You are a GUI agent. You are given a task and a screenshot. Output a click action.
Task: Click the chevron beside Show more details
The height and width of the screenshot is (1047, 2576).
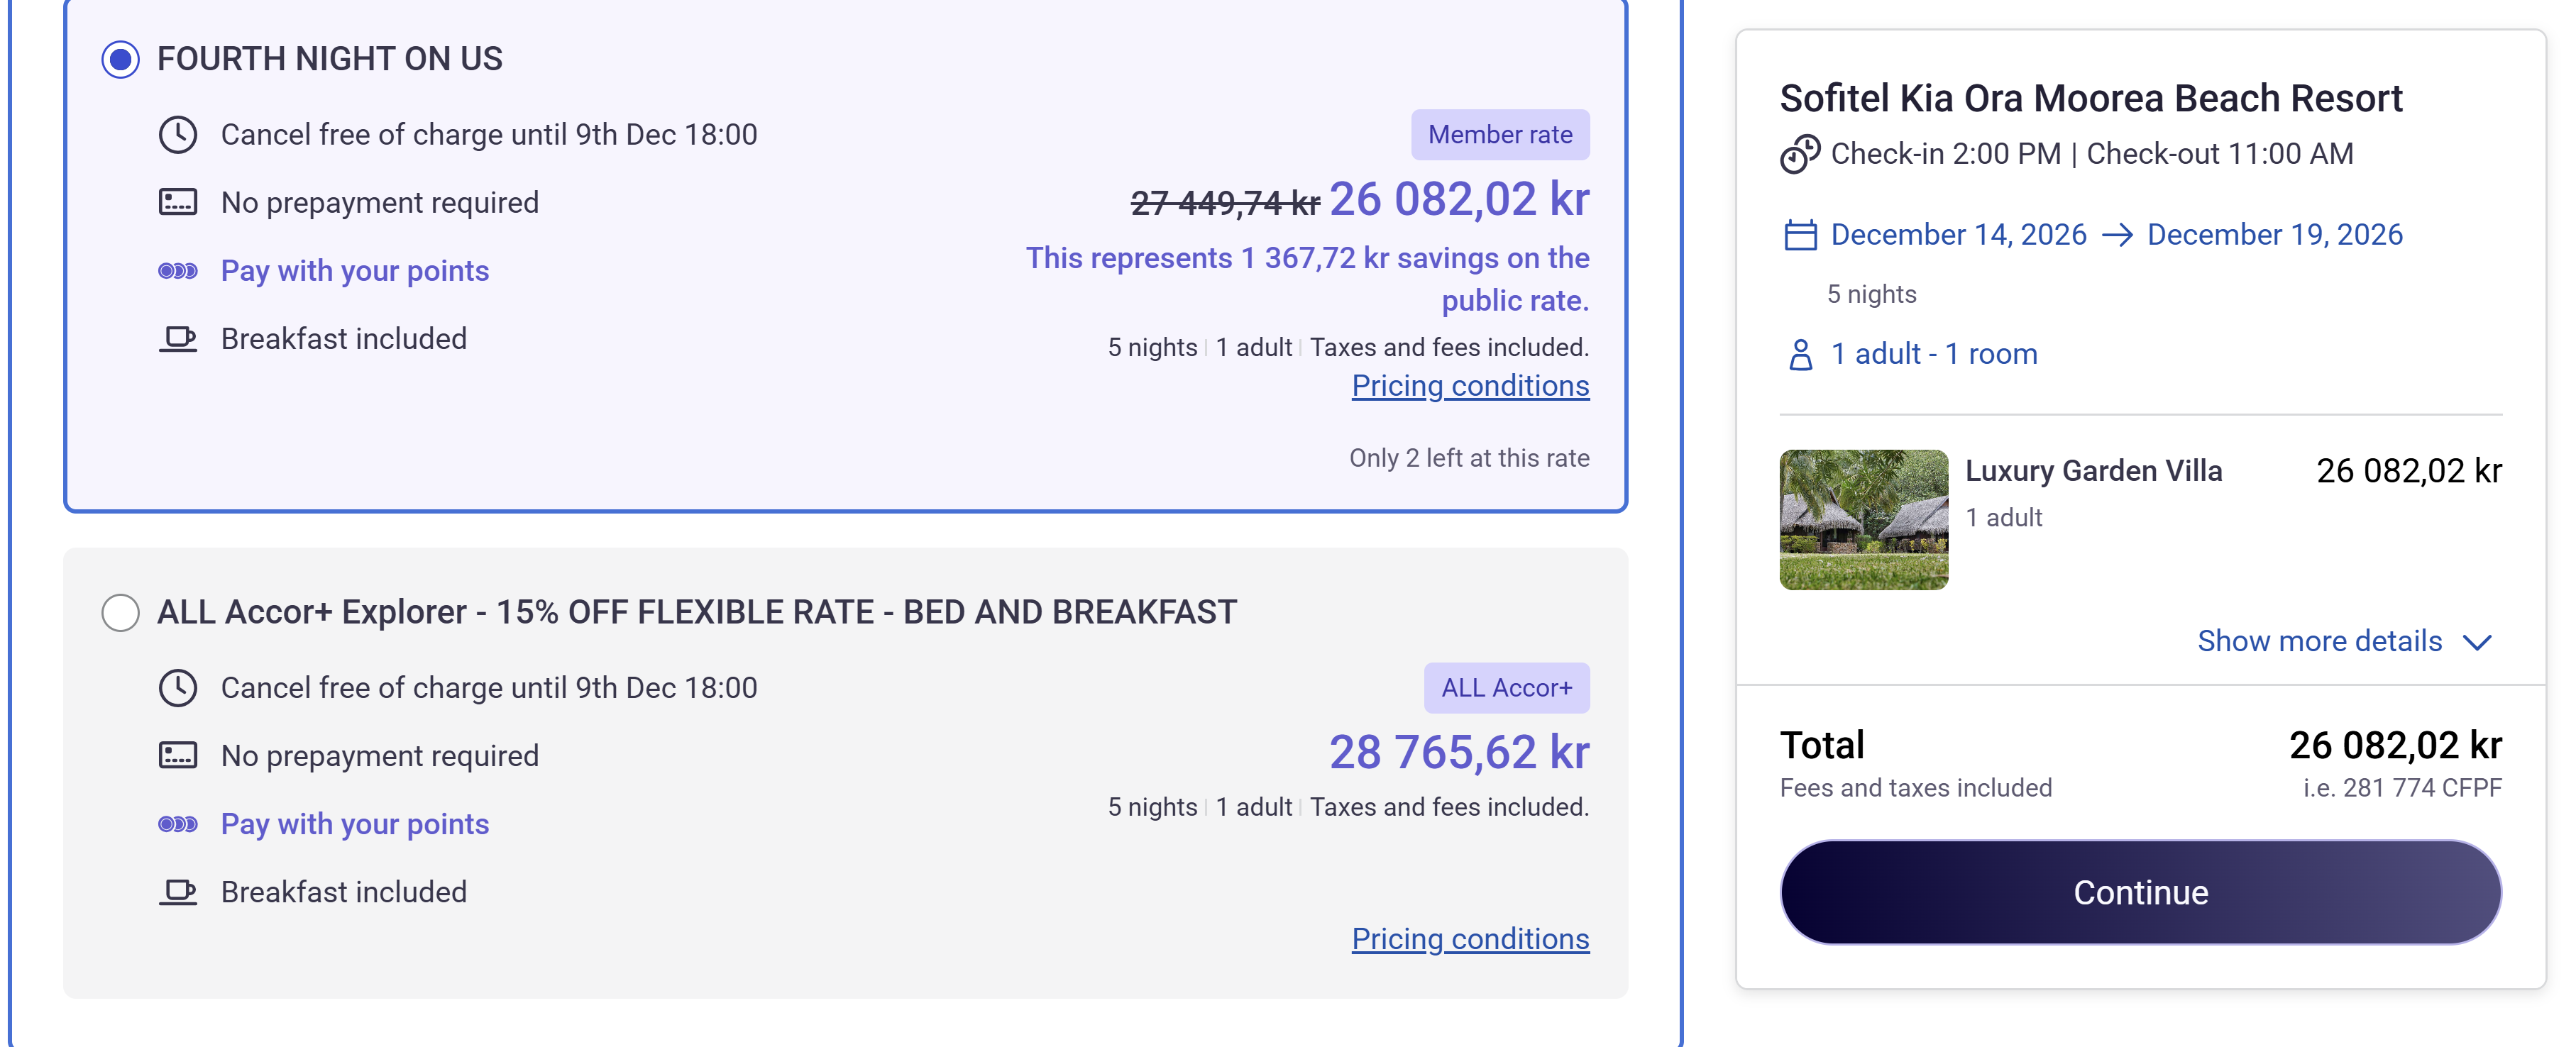coord(2477,642)
